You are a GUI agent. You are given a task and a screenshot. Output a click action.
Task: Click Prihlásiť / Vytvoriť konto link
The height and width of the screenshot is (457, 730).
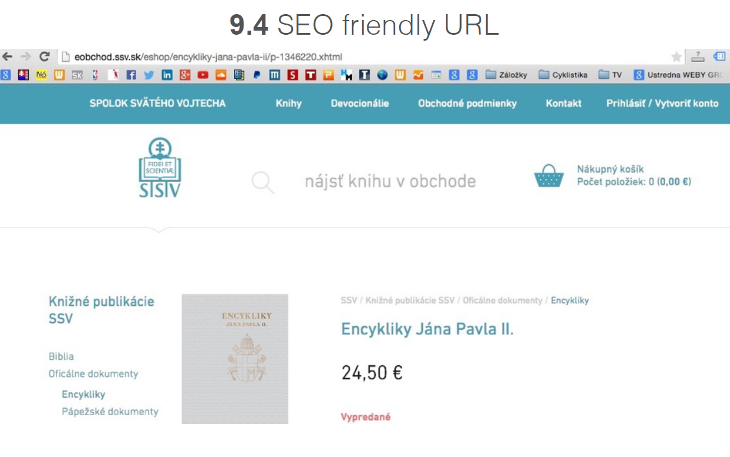coord(662,103)
